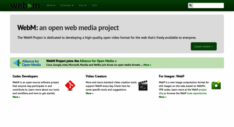Image resolution: width=234 pixels, height=127 pixels.
Task: Click the Video Creators heading
Action: (x=96, y=76)
